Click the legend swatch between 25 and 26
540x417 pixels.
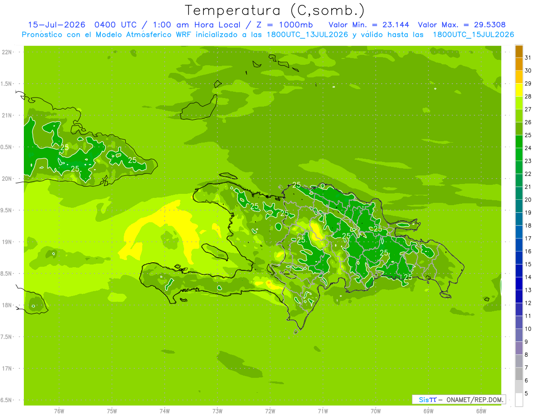click(519, 129)
